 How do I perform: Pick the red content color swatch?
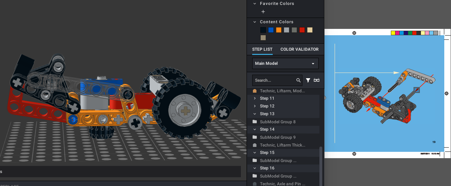(302, 30)
